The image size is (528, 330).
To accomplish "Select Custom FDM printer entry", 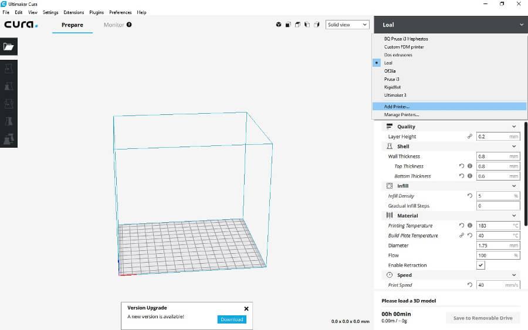I will click(x=449, y=47).
